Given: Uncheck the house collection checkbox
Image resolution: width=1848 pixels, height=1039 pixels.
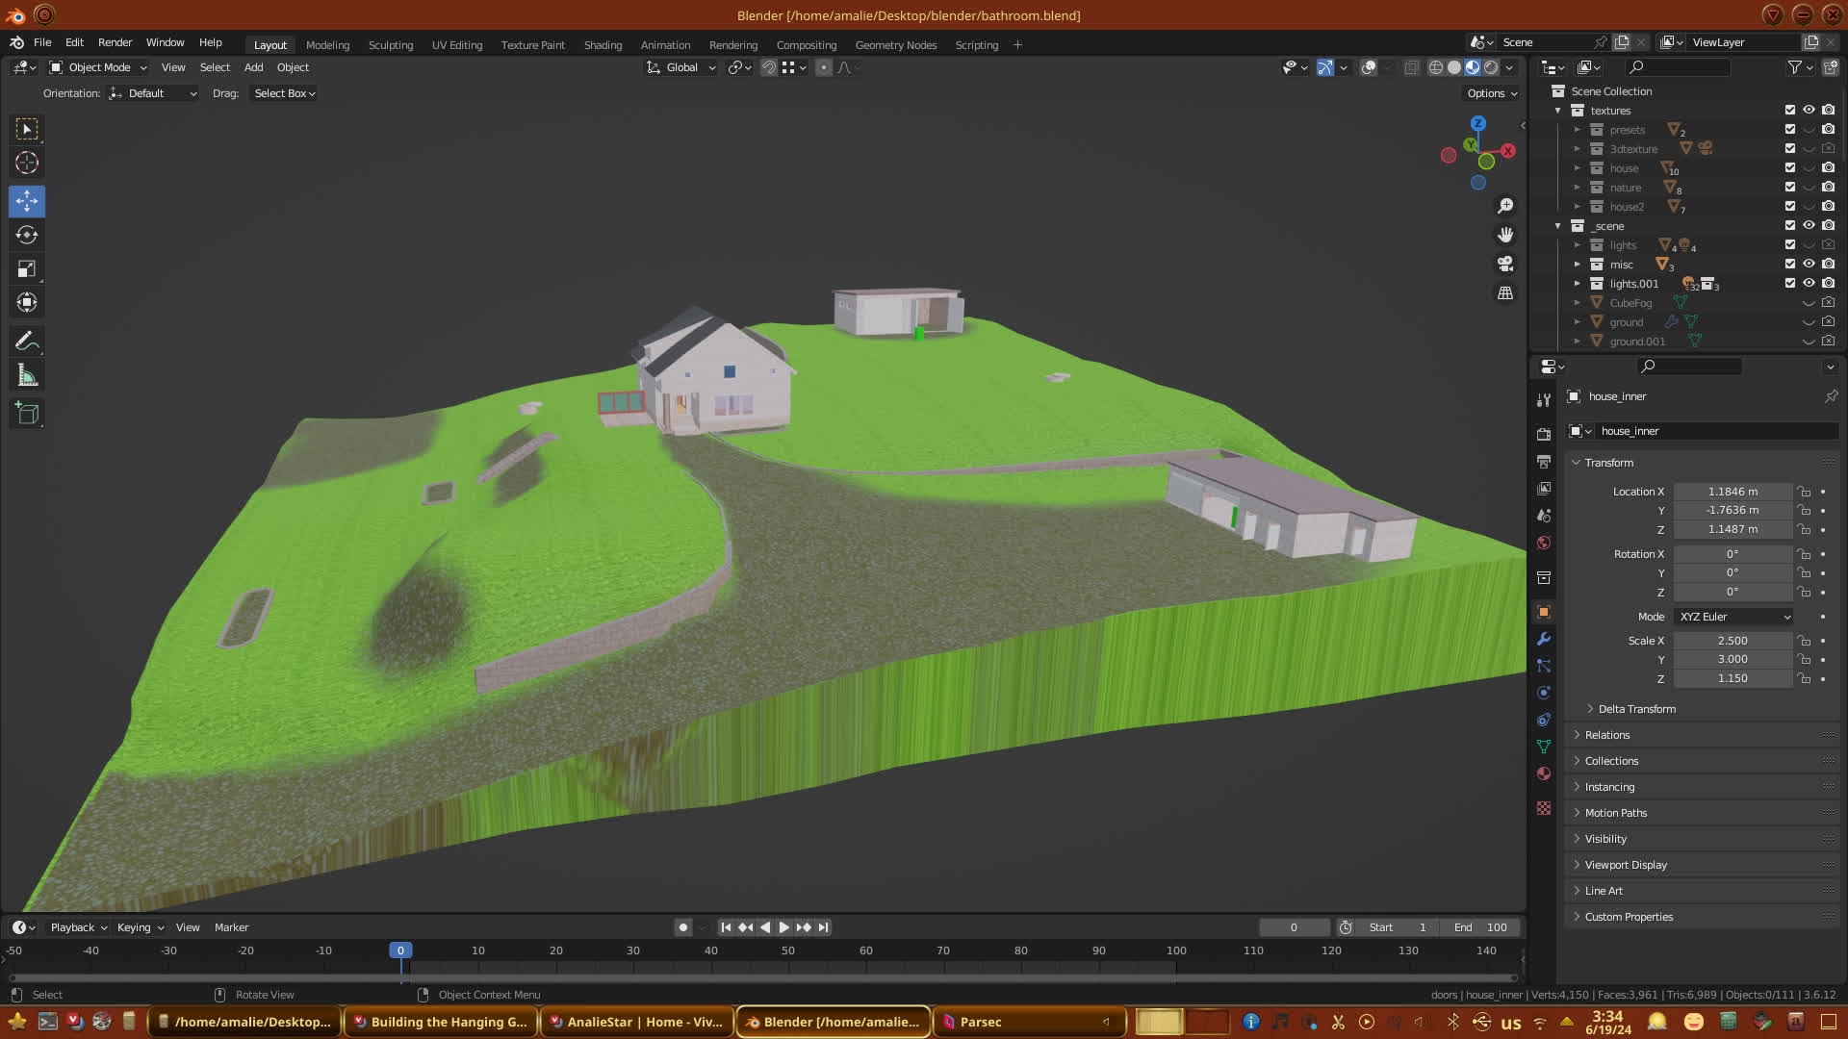Looking at the screenshot, I should (1790, 168).
